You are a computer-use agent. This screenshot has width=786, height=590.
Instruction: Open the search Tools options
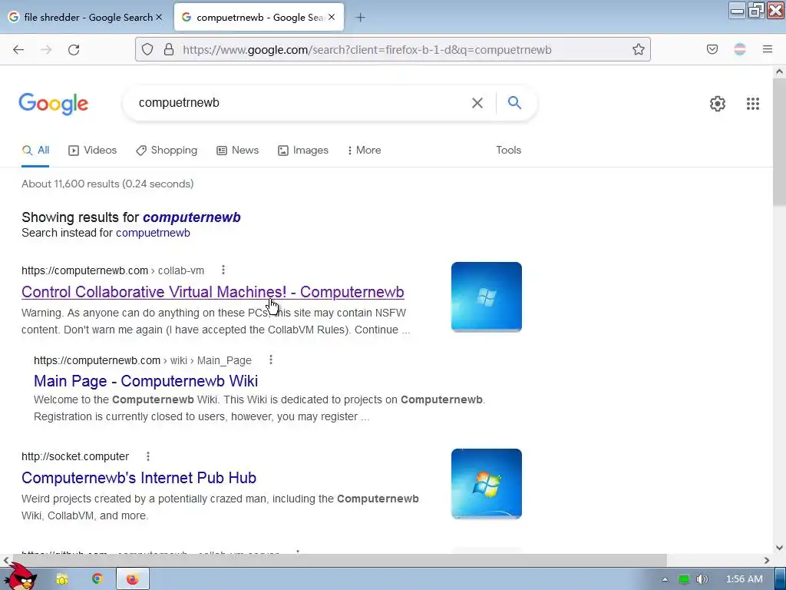(x=508, y=150)
